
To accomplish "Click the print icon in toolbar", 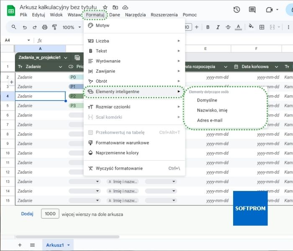I will 45,27.
